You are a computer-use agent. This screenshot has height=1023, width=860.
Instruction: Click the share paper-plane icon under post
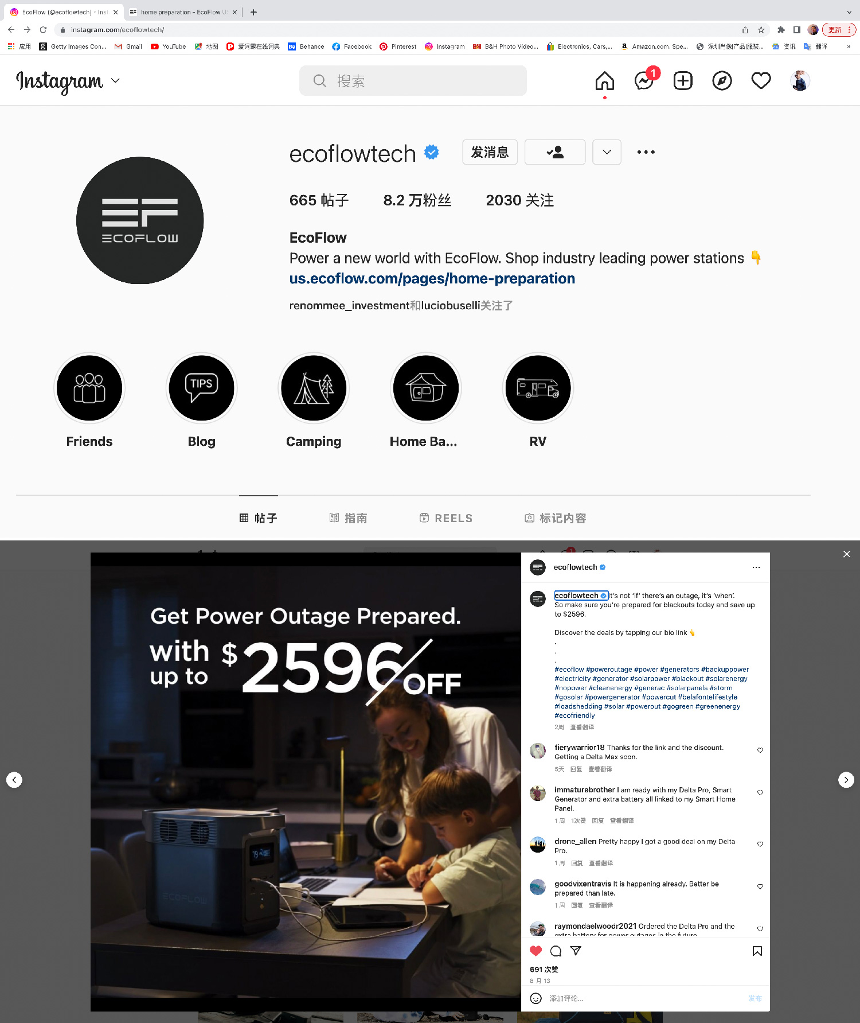point(576,951)
